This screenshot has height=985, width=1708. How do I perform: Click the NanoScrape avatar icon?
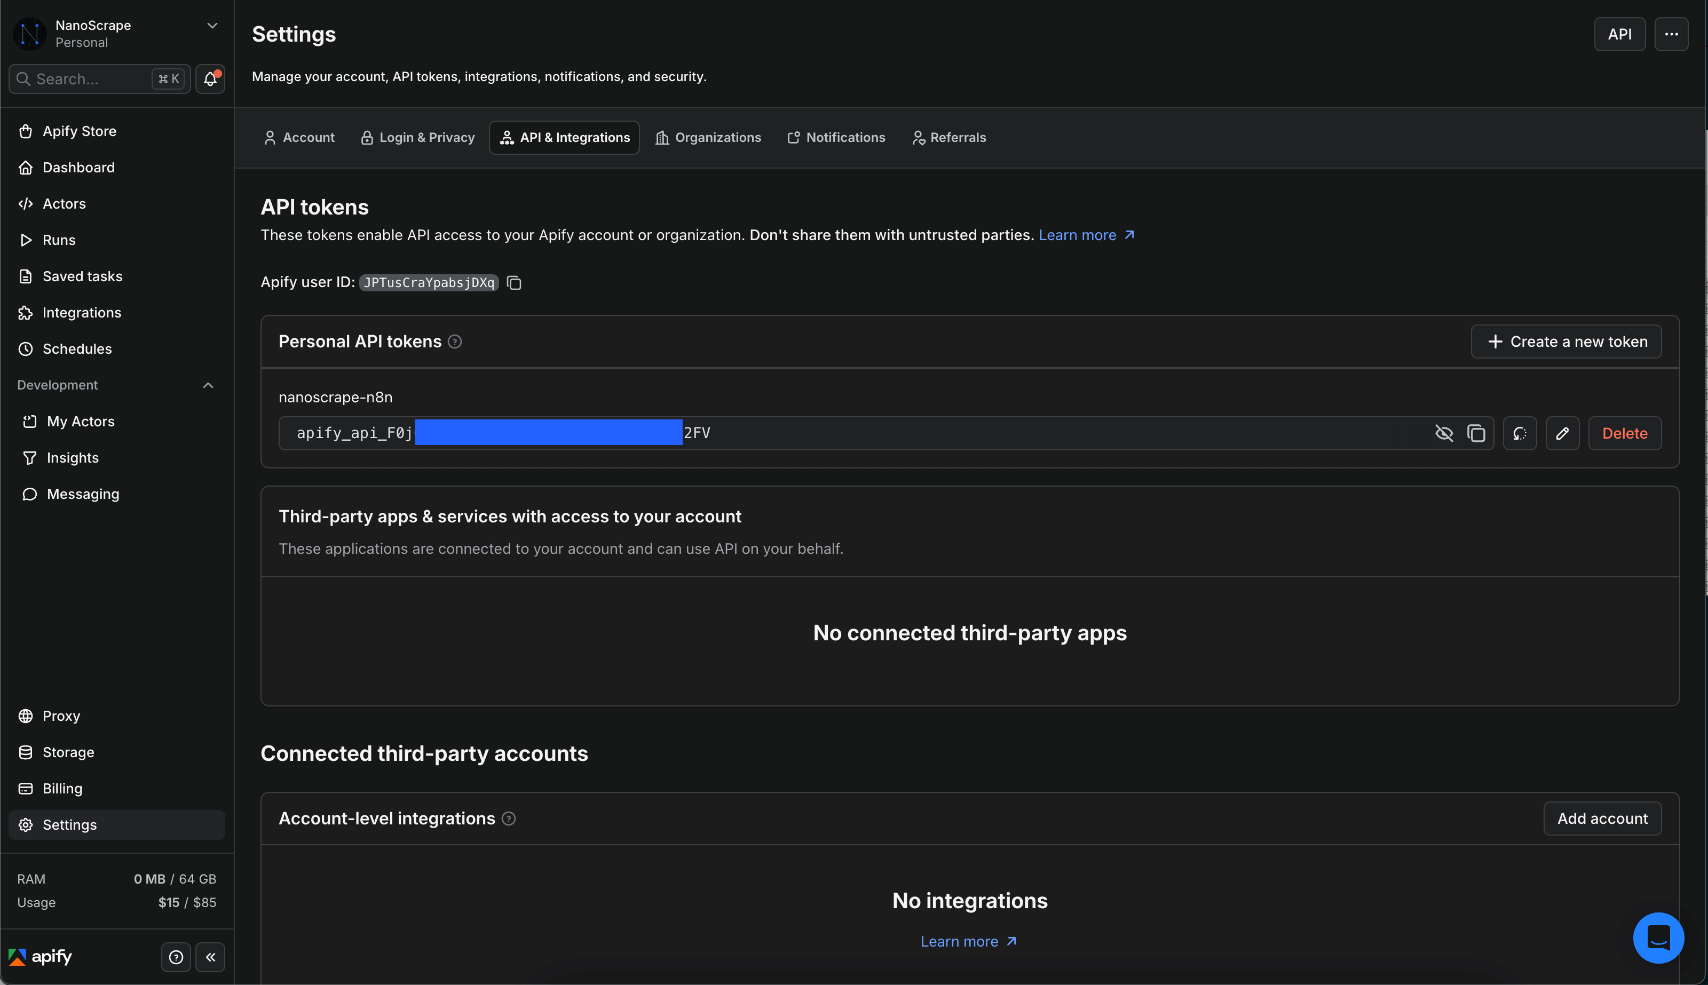[x=30, y=34]
